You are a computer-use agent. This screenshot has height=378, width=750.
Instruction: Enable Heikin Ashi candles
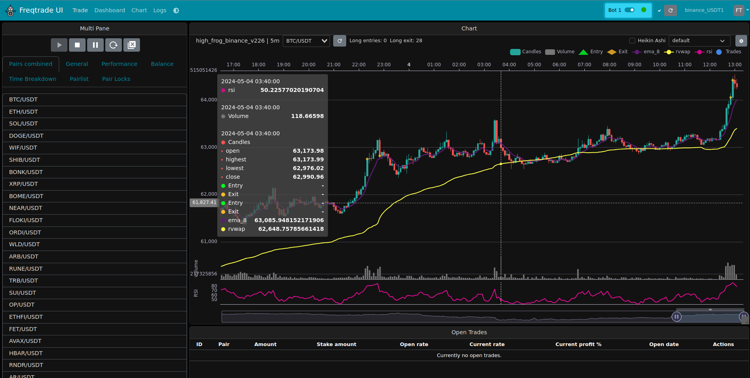point(632,40)
